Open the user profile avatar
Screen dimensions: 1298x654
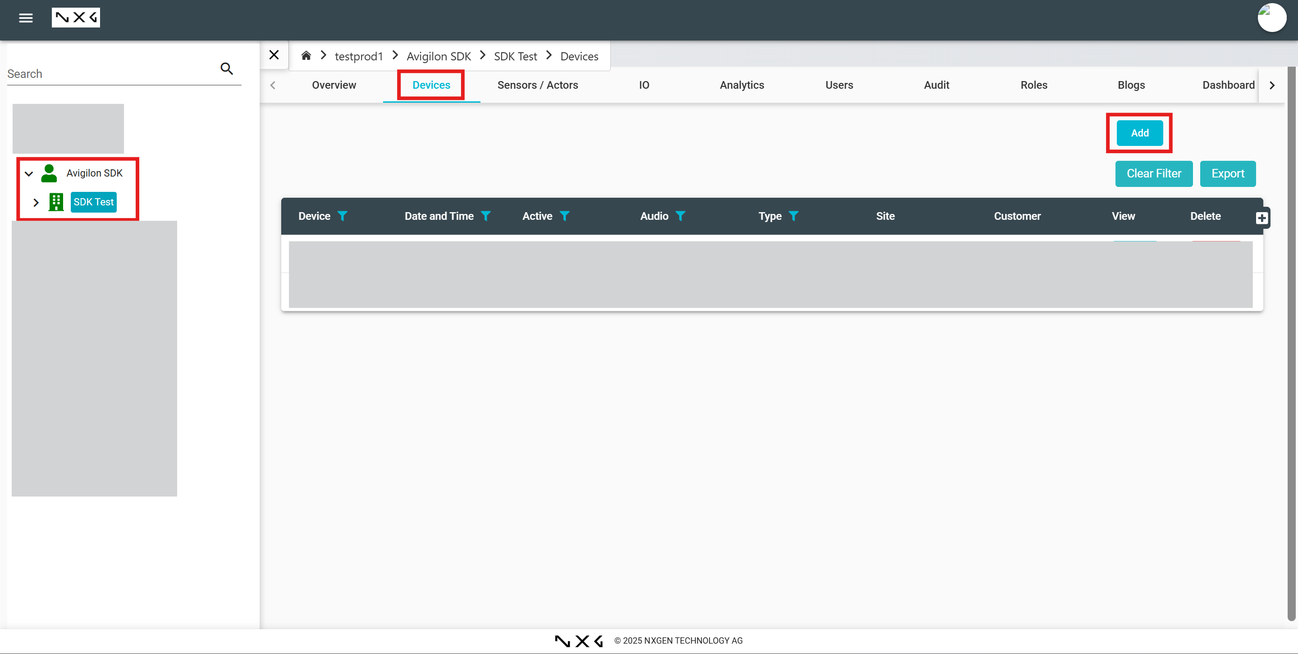click(x=1271, y=18)
